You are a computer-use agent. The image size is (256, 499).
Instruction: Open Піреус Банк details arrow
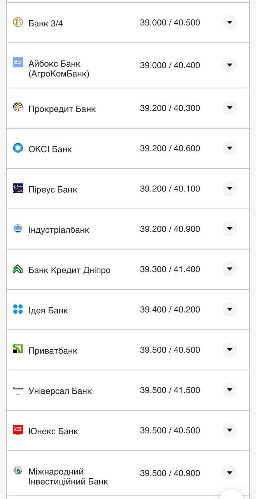click(230, 188)
